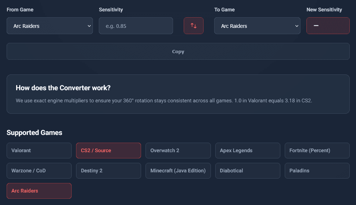
Task: Click the chevron arrow on From Game select
Action: (89, 26)
